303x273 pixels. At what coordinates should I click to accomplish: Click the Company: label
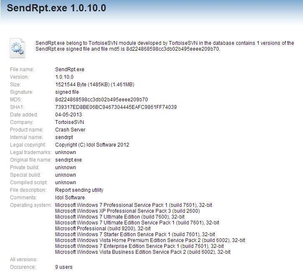coord(22,122)
